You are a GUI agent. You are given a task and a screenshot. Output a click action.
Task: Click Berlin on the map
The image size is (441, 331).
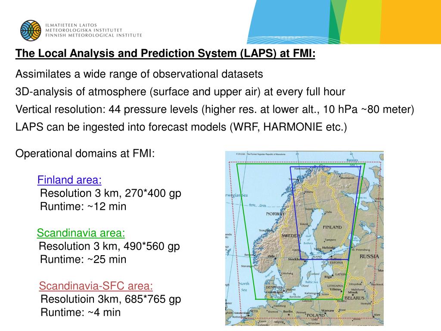[x=288, y=312]
